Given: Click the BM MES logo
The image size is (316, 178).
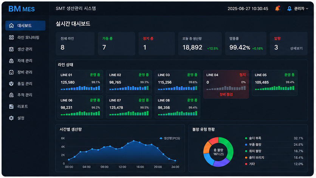Looking at the screenshot, I should coord(22,9).
